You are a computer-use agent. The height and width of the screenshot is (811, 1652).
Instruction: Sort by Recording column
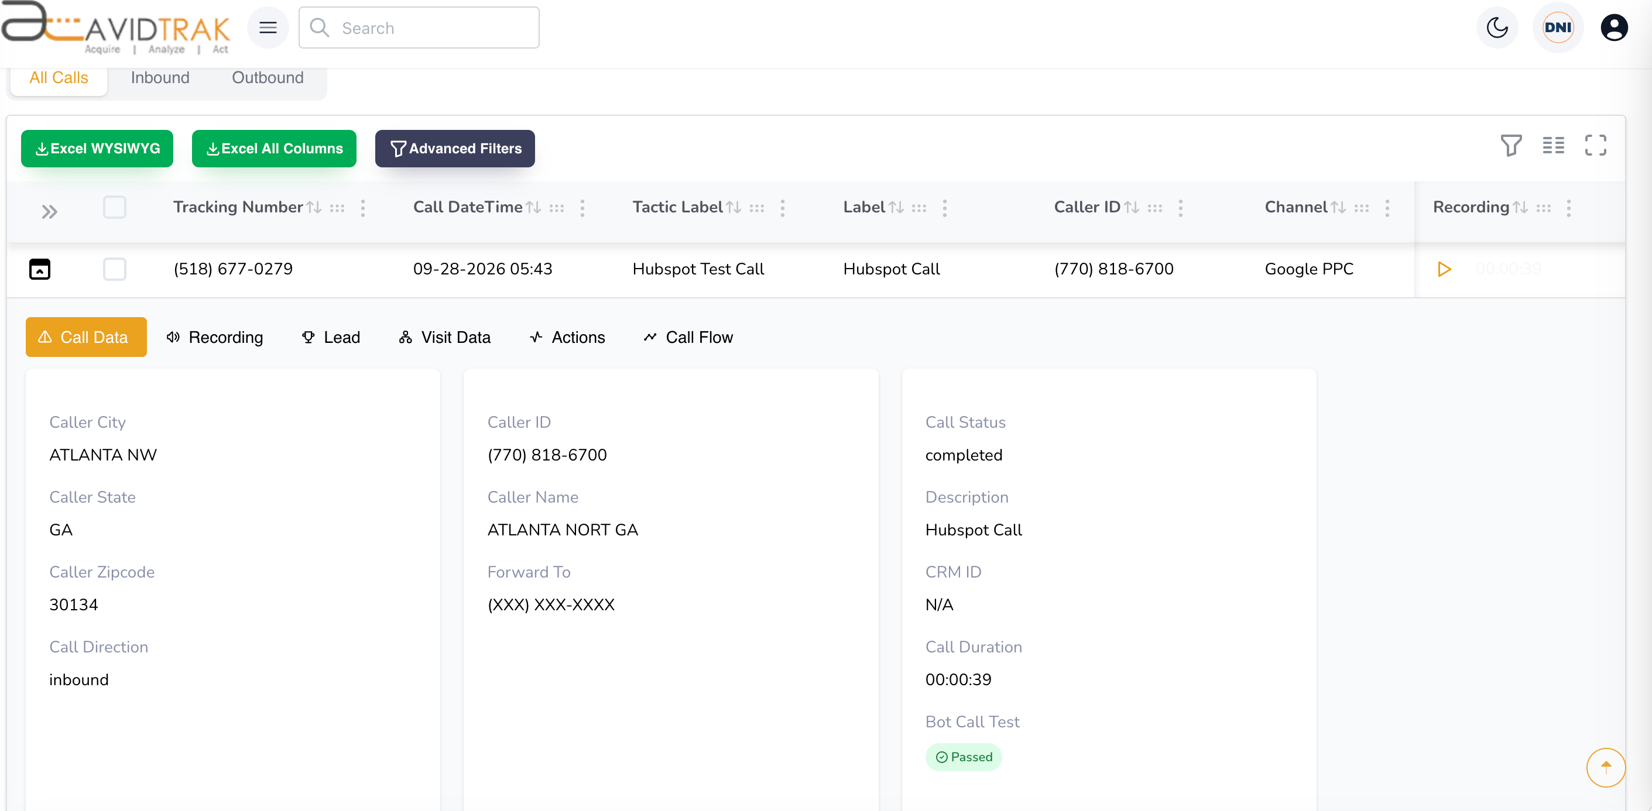tap(1520, 208)
